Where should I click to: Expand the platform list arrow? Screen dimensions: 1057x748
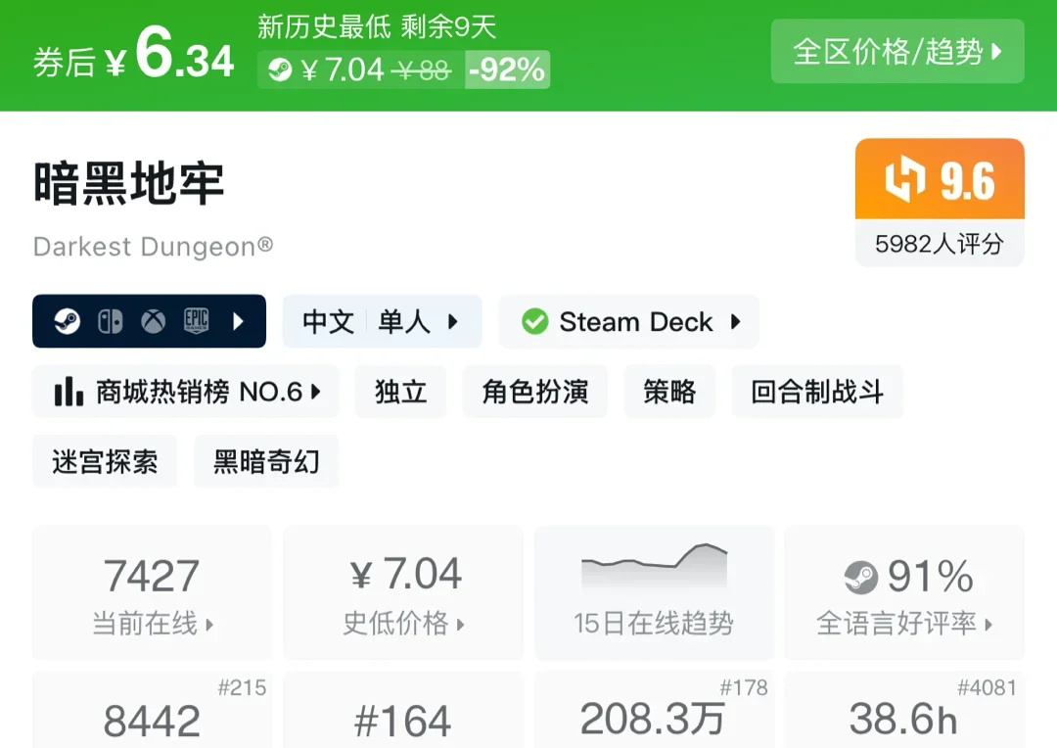click(x=239, y=321)
